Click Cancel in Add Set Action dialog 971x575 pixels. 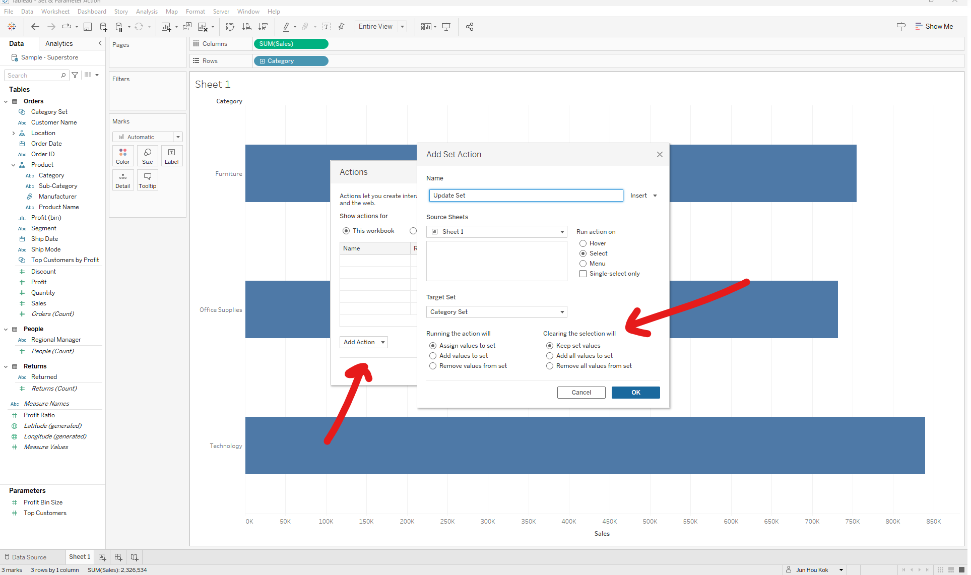581,393
